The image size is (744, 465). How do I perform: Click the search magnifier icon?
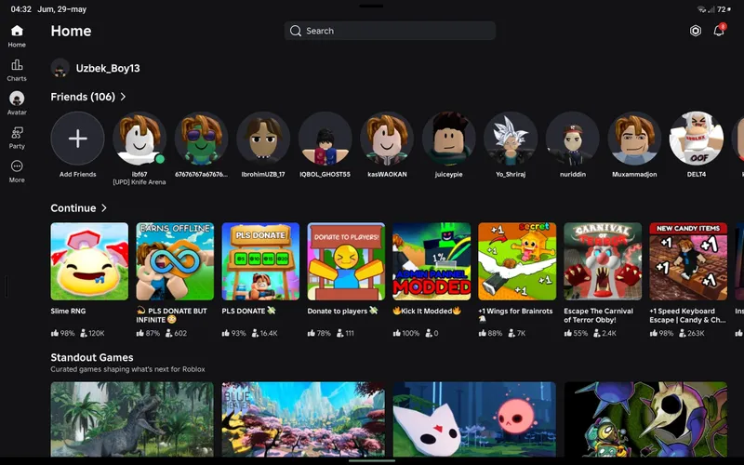(x=295, y=31)
